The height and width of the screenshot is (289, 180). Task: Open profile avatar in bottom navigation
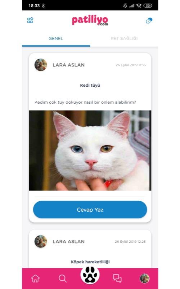pyautogui.click(x=145, y=278)
